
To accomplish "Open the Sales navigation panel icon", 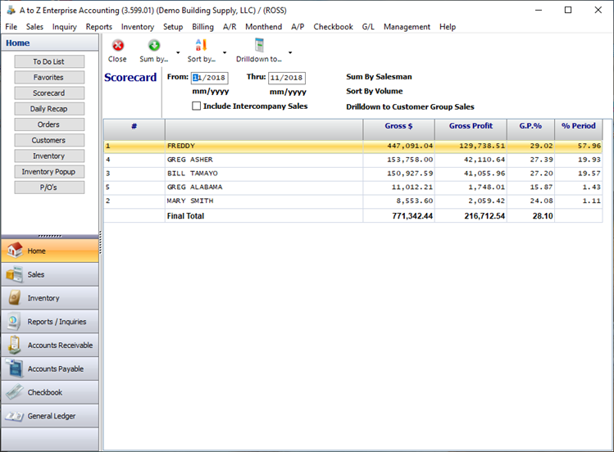I will point(14,275).
